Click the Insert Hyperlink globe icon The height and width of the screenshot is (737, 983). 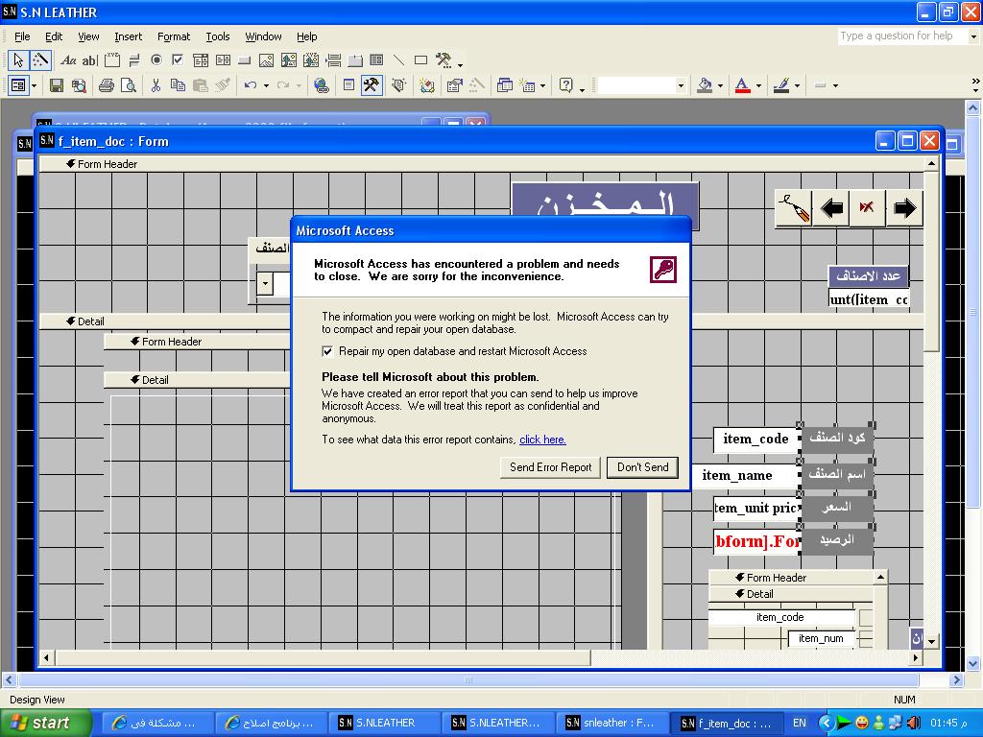(x=322, y=85)
